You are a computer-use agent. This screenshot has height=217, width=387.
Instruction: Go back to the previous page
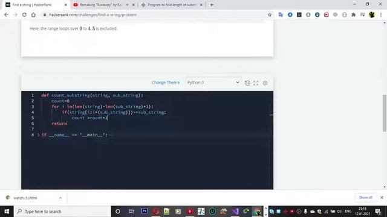(x=6, y=14)
